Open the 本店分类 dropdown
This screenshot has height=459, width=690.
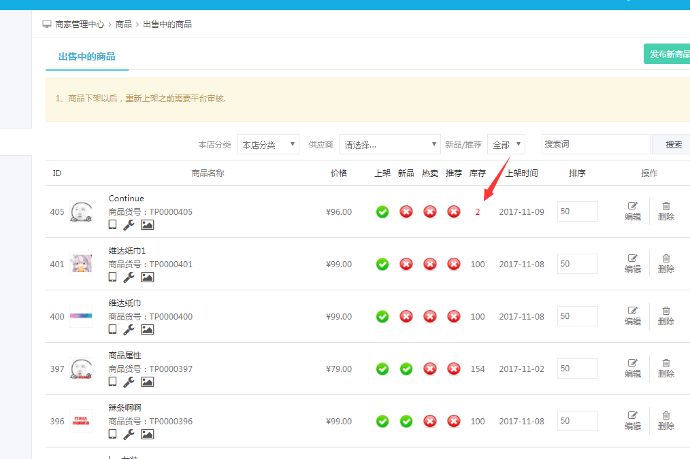click(268, 144)
